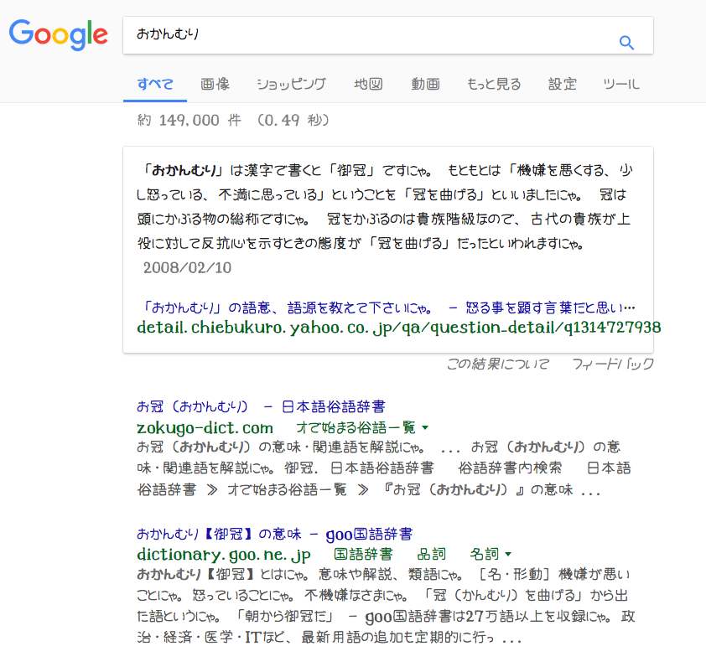Switch to the 画像 tab
The height and width of the screenshot is (672, 706).
click(215, 84)
